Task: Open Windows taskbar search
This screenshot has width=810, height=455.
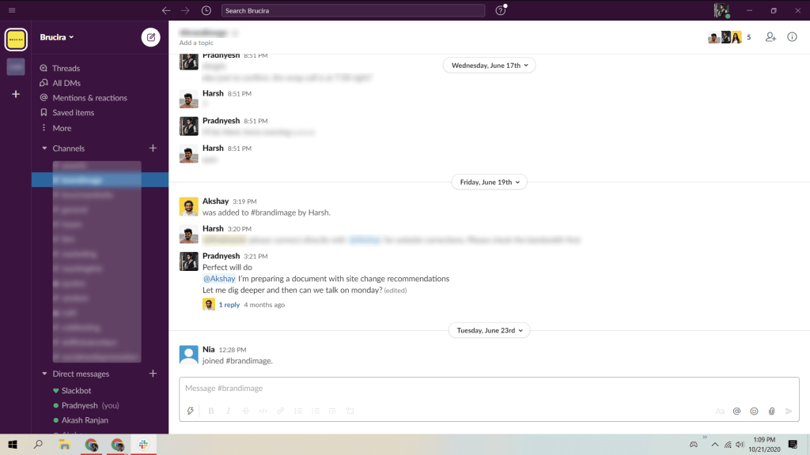Action: click(x=38, y=445)
